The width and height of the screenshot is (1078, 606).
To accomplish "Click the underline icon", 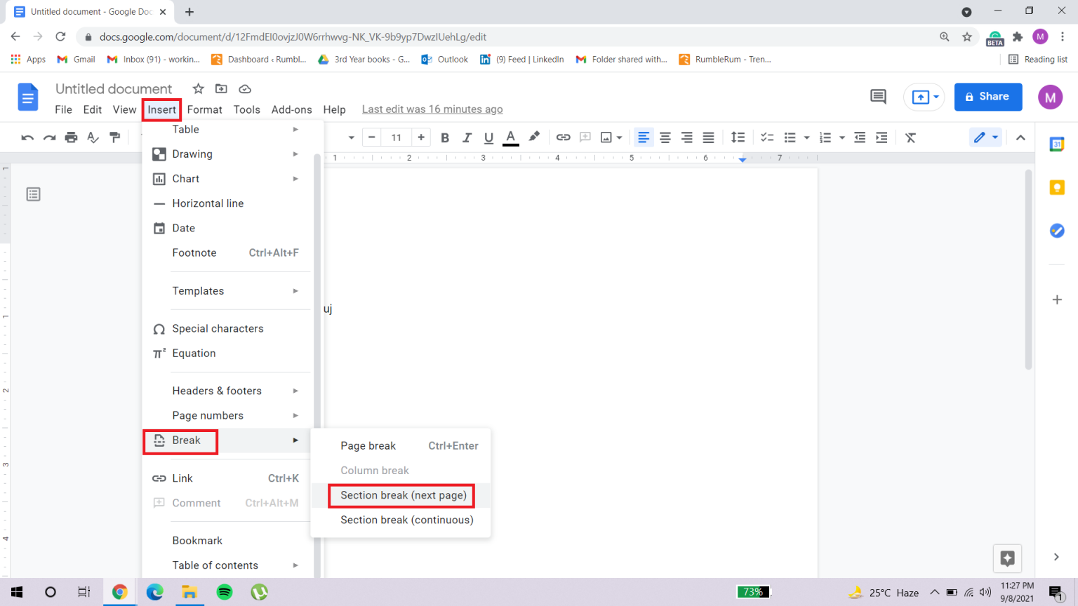I will coord(488,137).
